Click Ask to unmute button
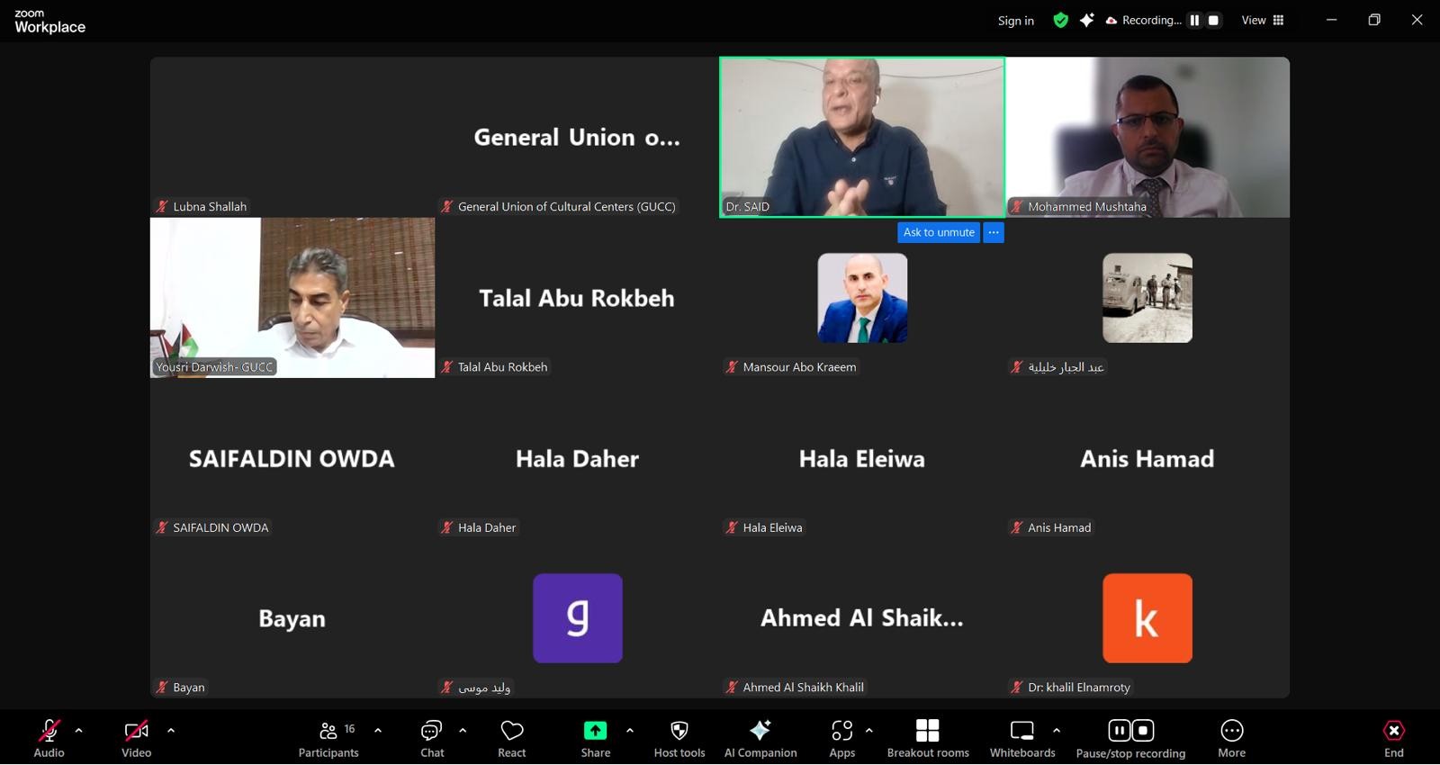 [939, 232]
